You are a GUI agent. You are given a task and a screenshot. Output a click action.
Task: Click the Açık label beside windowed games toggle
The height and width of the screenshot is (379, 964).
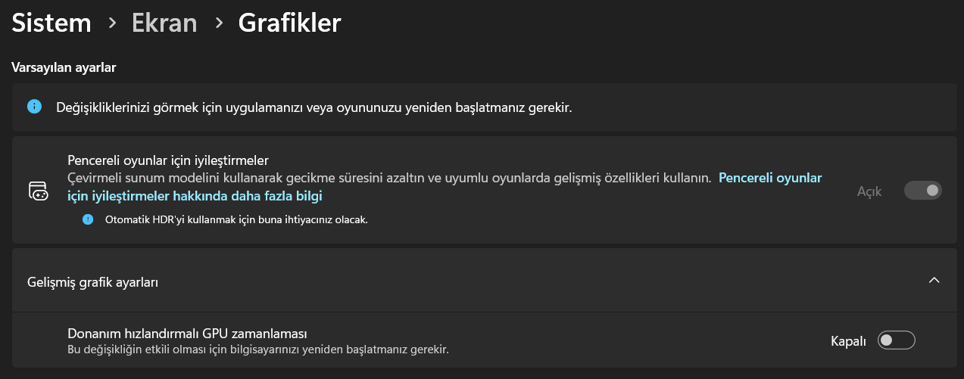click(x=869, y=191)
